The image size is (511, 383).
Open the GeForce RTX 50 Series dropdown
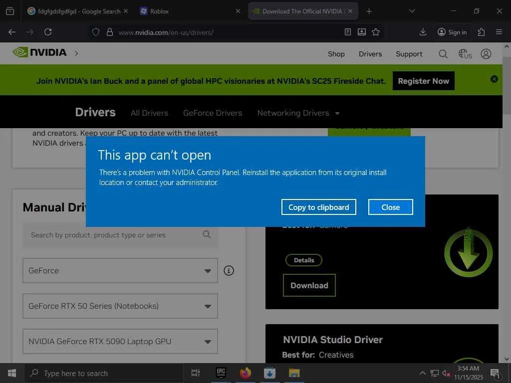point(120,306)
